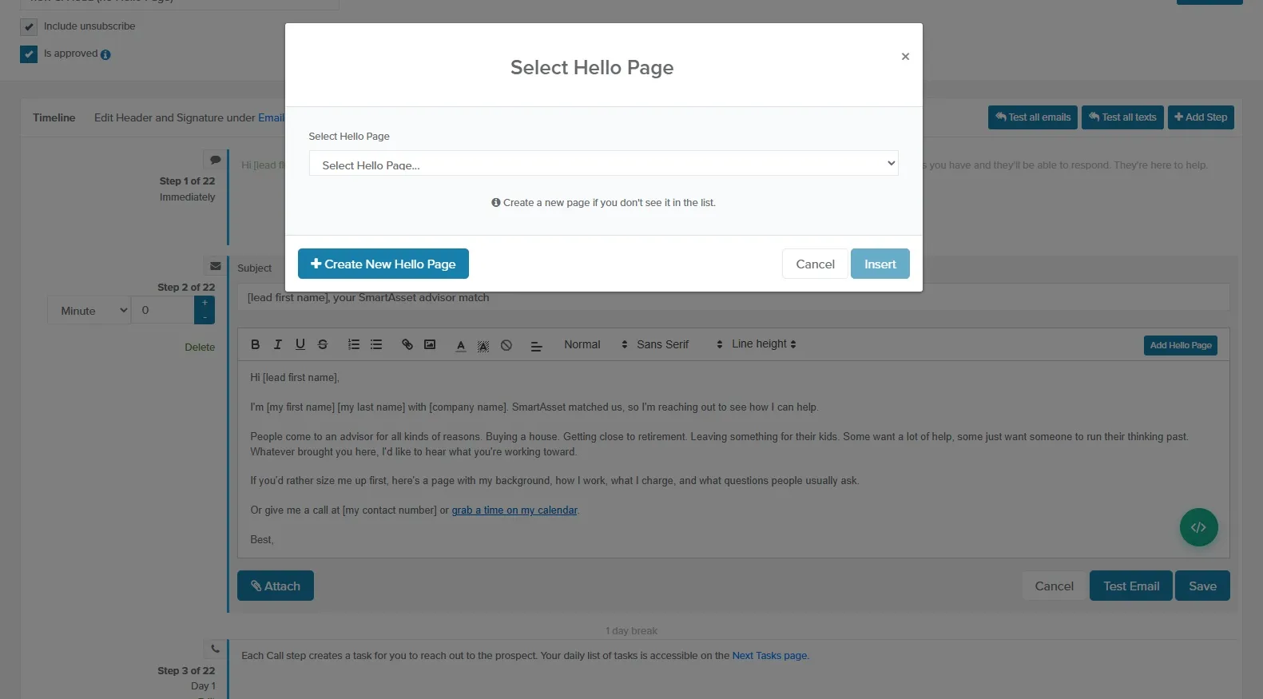Save the Step 2 email
The width and height of the screenshot is (1263, 699).
(1202, 586)
